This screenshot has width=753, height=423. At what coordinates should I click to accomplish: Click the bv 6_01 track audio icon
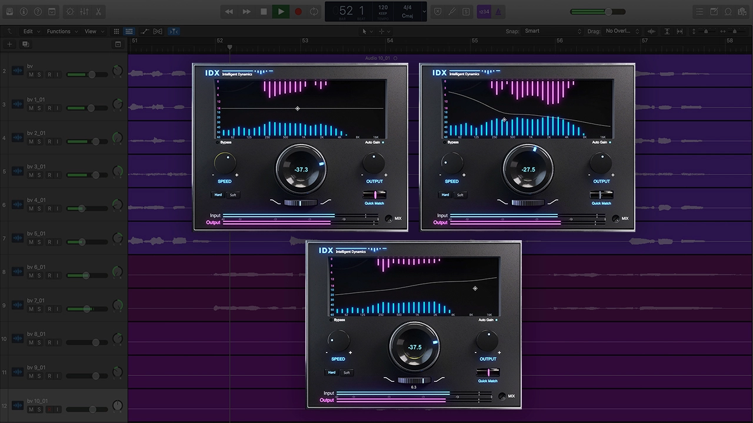point(18,271)
